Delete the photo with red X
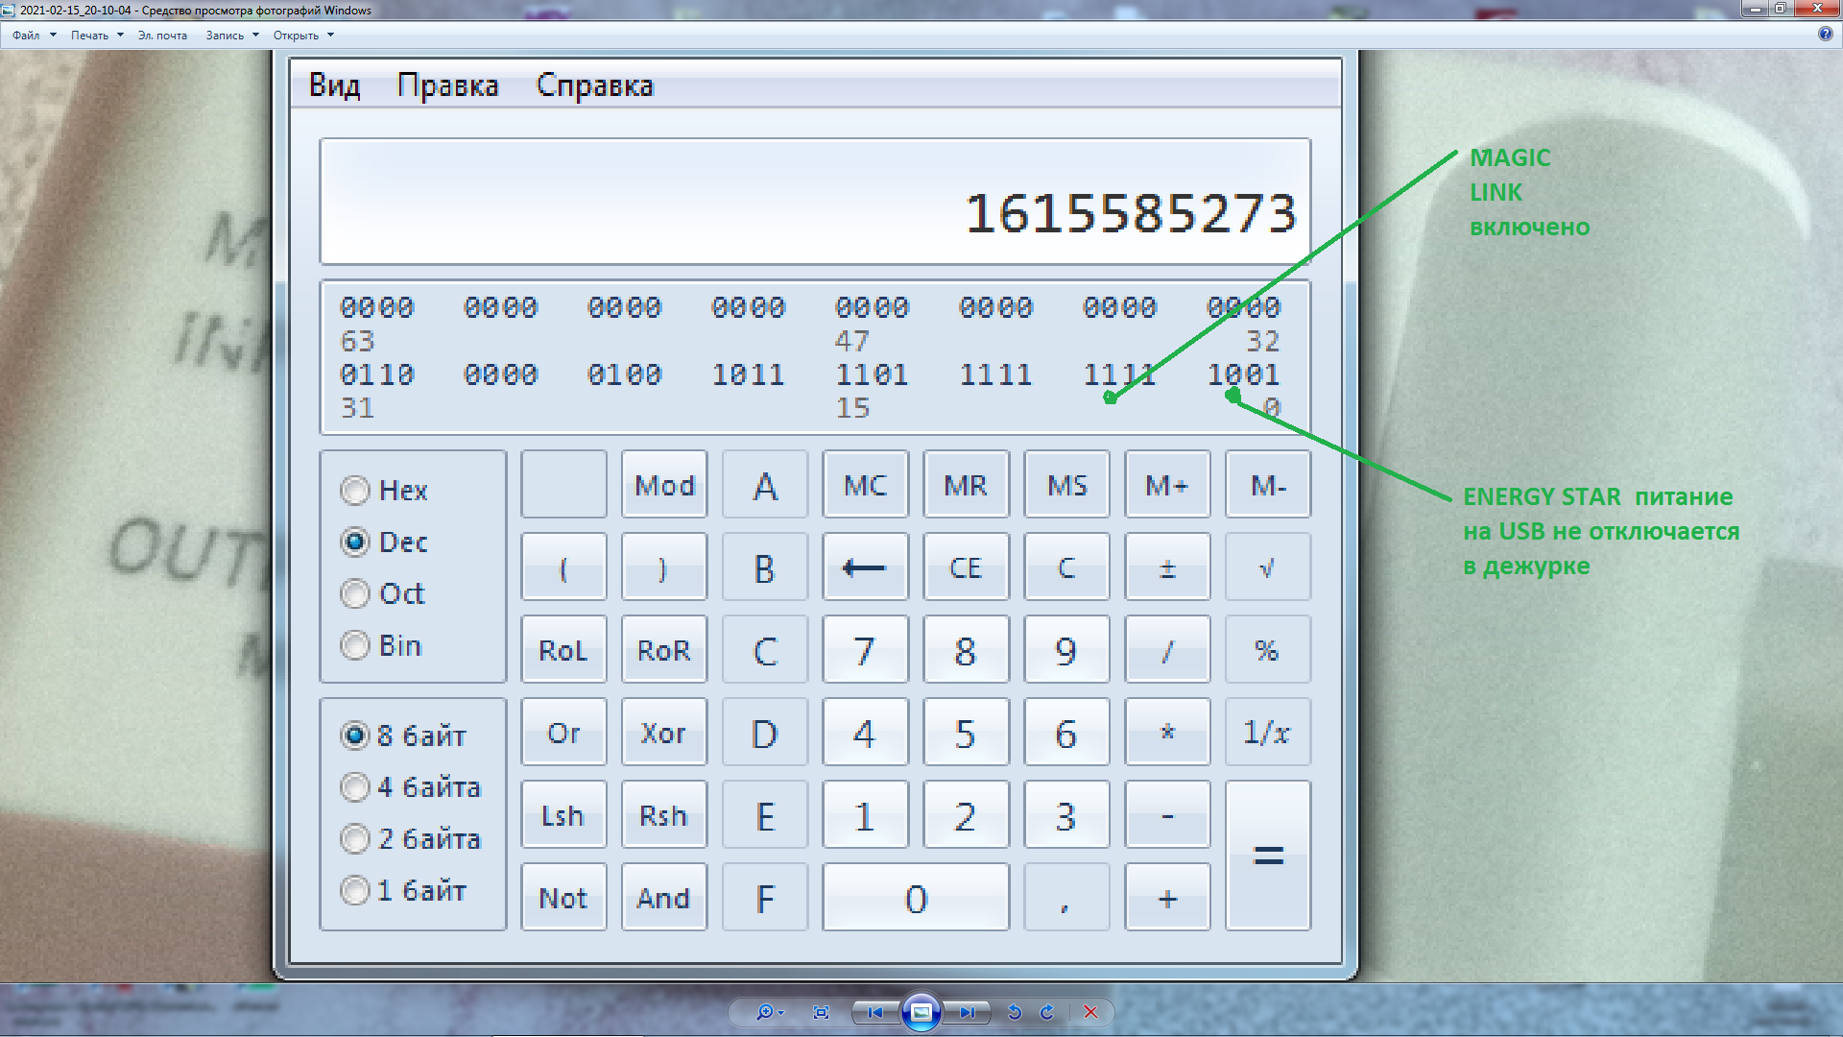The width and height of the screenshot is (1843, 1037). tap(1090, 1012)
